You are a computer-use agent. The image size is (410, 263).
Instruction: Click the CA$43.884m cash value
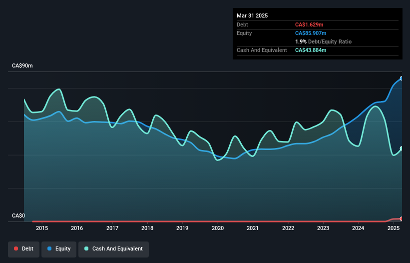coord(311,50)
